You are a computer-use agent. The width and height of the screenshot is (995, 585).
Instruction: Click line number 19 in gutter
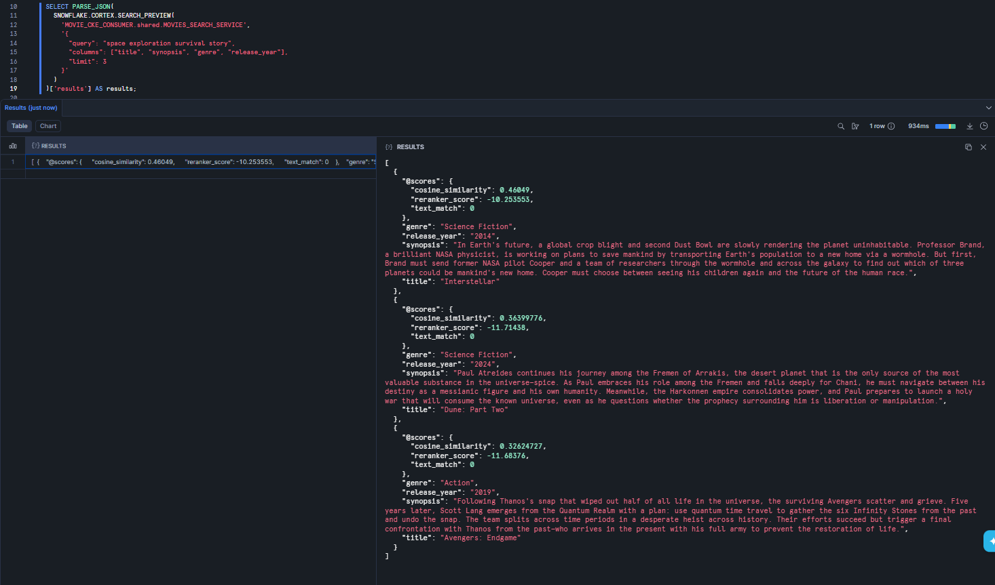tap(14, 89)
